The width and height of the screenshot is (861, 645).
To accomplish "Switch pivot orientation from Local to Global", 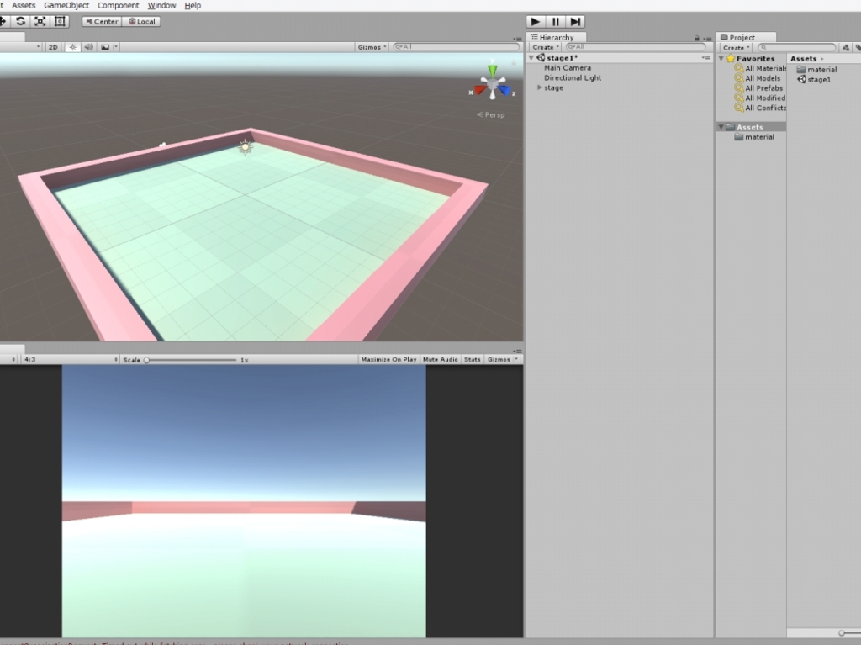I will [141, 21].
